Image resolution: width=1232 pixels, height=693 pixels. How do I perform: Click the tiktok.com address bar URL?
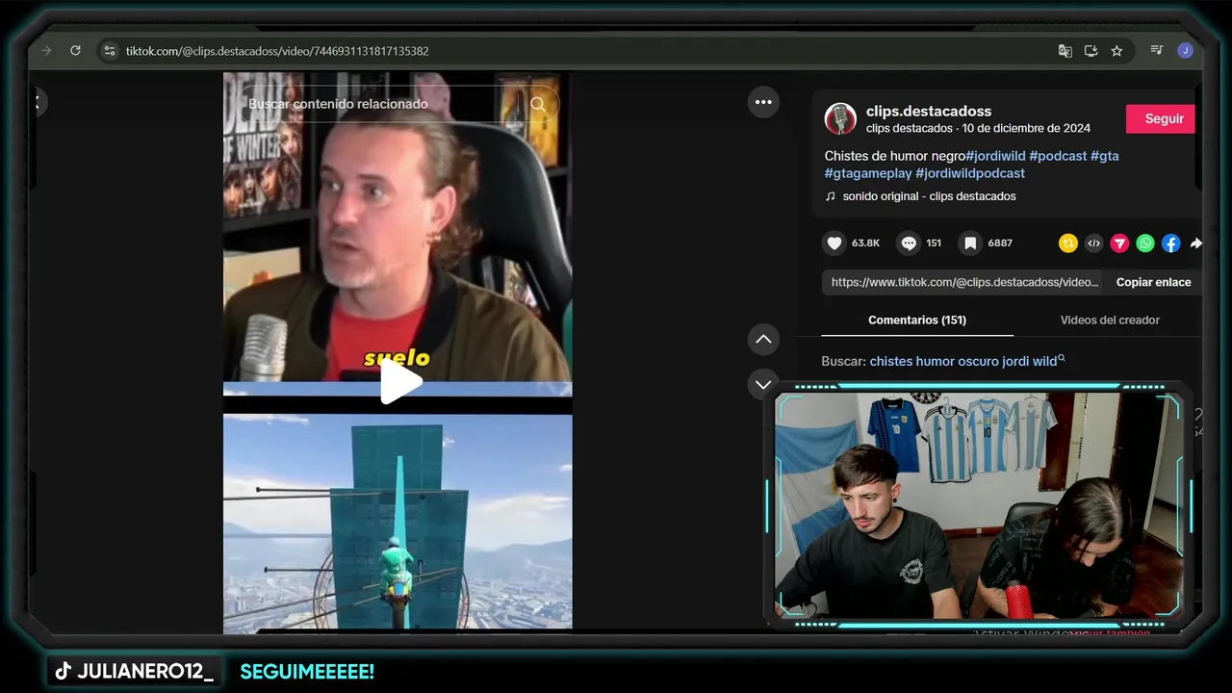tap(277, 51)
